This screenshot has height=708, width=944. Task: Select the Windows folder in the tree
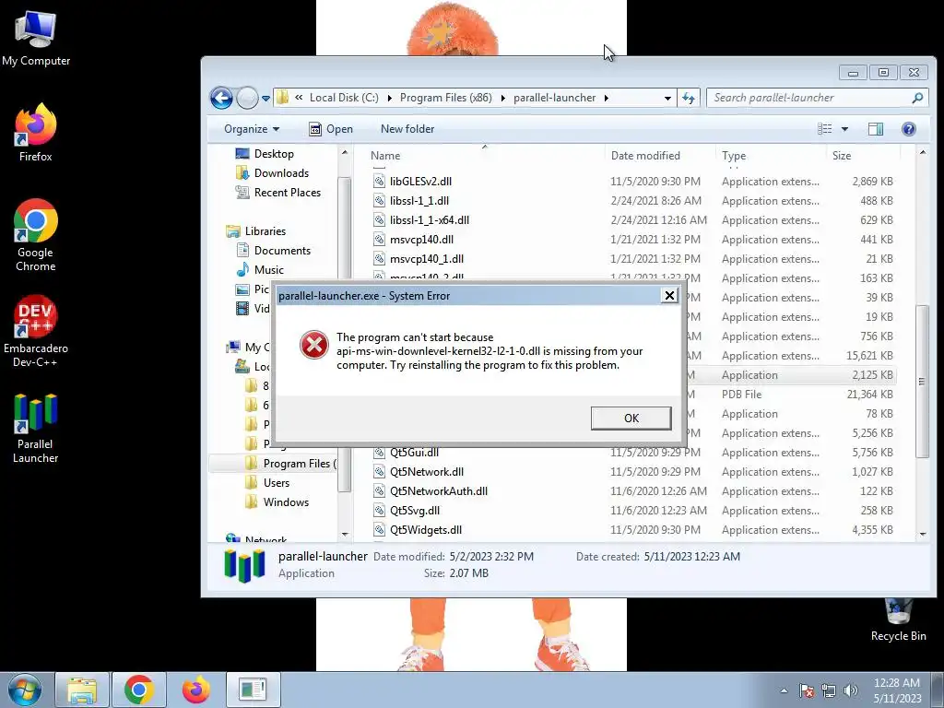(277, 502)
